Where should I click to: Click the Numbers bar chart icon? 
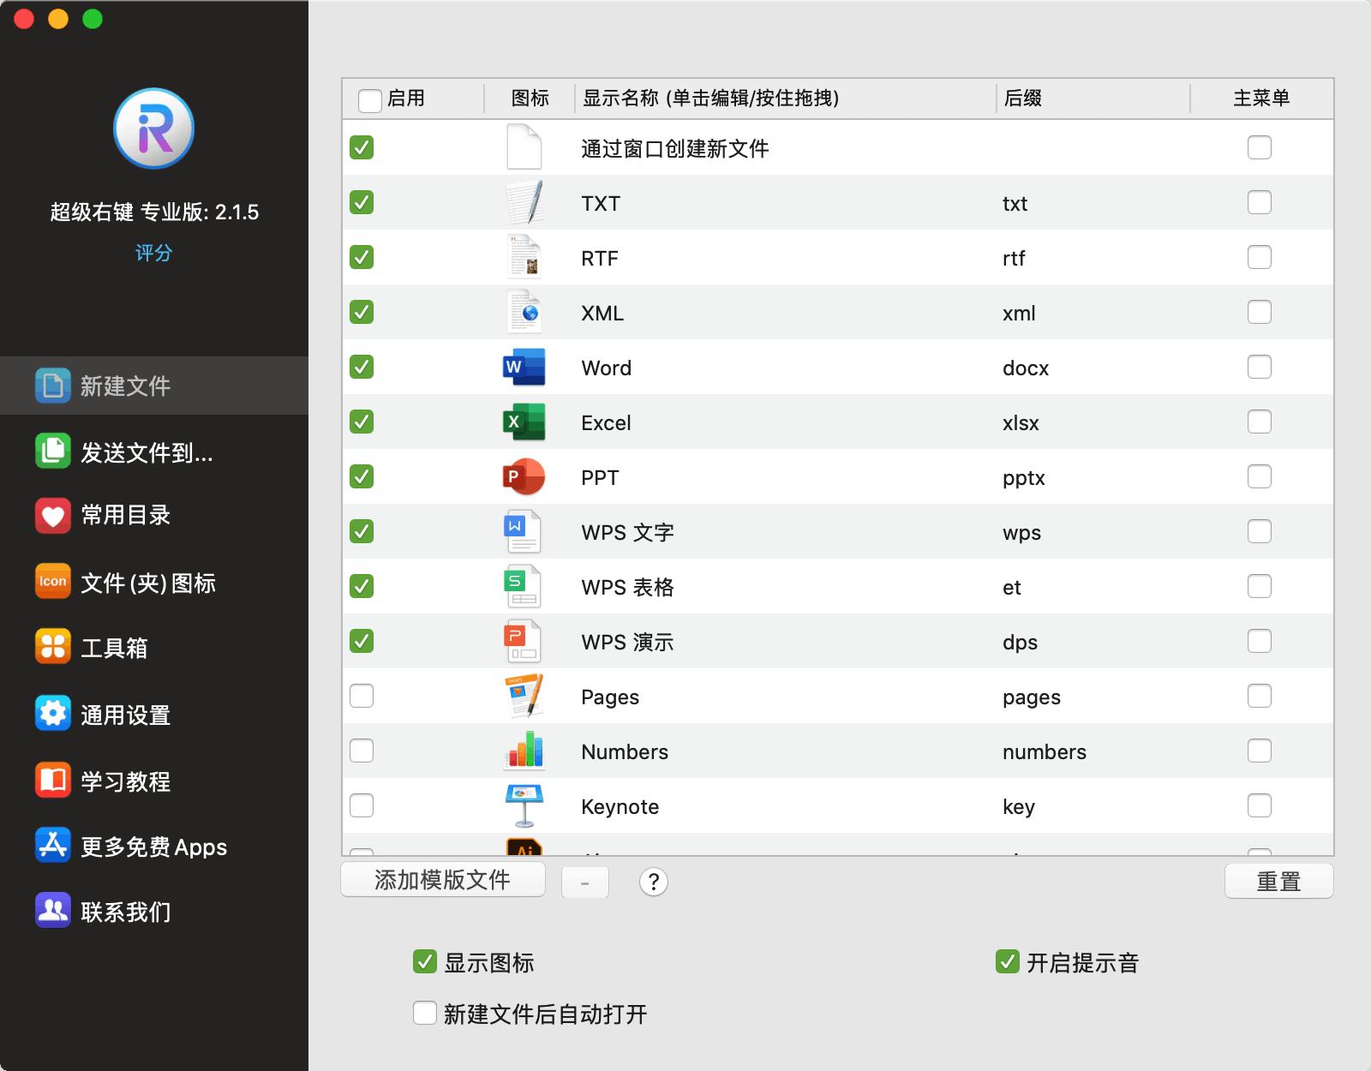click(524, 751)
